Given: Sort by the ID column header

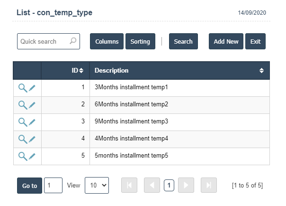Looking at the screenshot, I should tap(77, 71).
